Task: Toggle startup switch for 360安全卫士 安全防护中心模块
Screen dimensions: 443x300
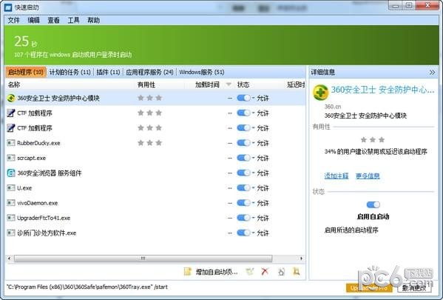Action: (x=243, y=98)
